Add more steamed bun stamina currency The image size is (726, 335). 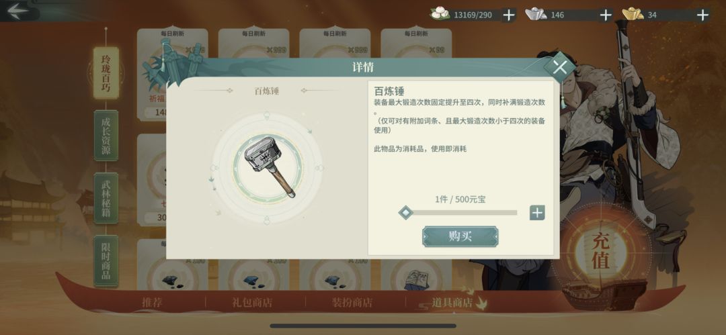pyautogui.click(x=508, y=15)
